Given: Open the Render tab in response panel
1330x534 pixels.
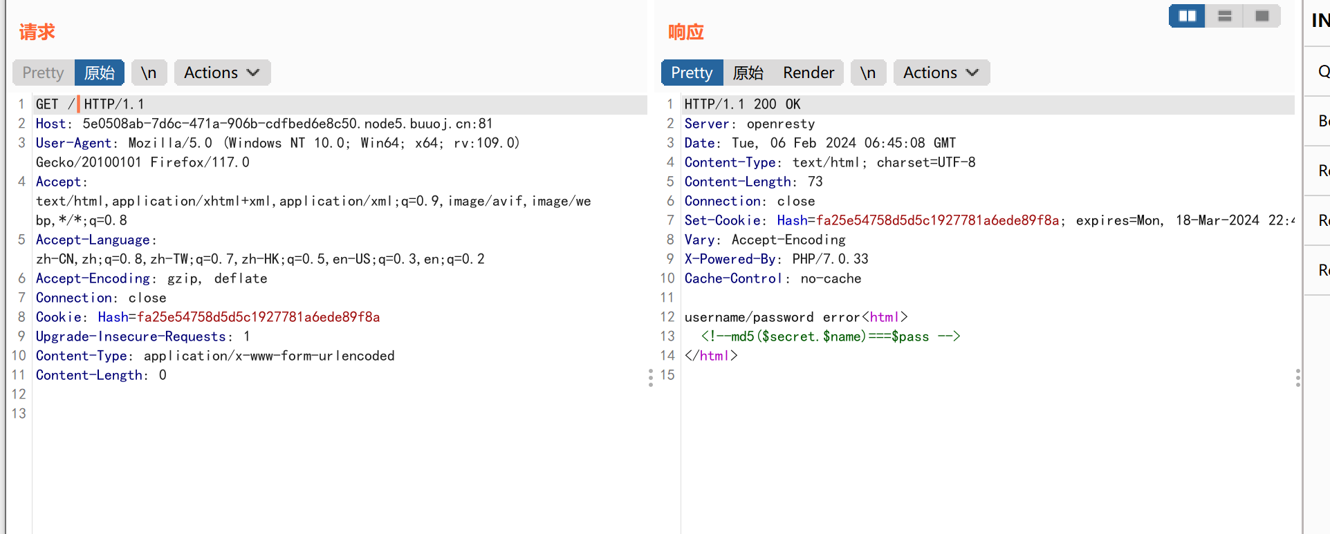Looking at the screenshot, I should click(808, 73).
